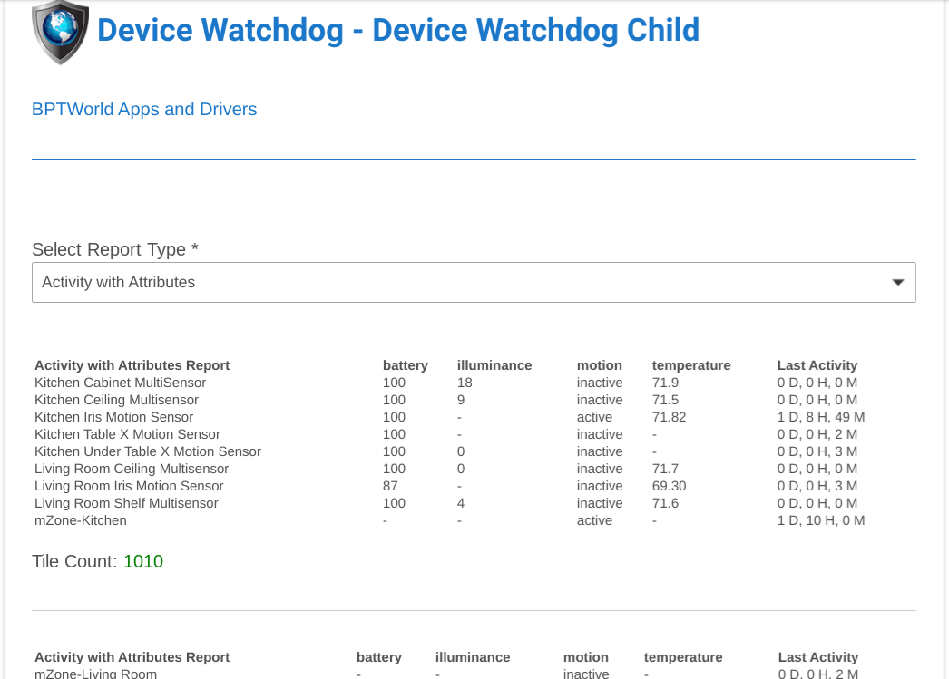Open the BPTWorld Apps and Drivers link
Image resolution: width=949 pixels, height=679 pixels.
tap(144, 110)
